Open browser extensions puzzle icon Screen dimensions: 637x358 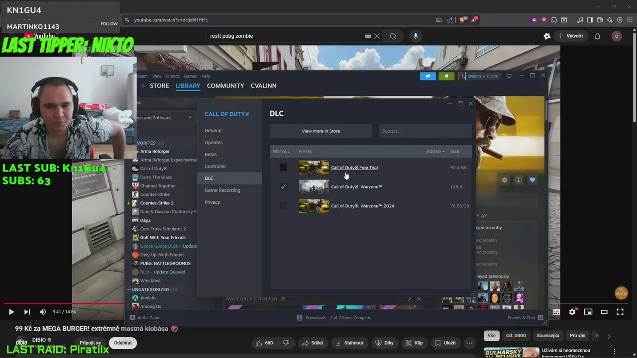[x=553, y=20]
